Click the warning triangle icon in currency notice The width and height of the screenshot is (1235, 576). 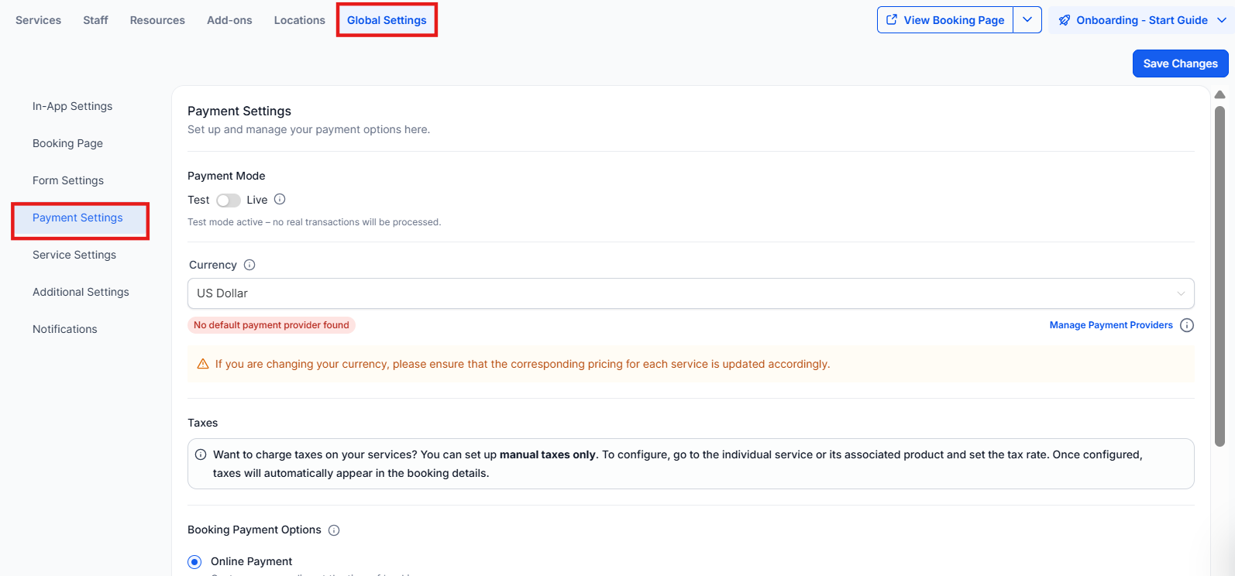pyautogui.click(x=203, y=364)
